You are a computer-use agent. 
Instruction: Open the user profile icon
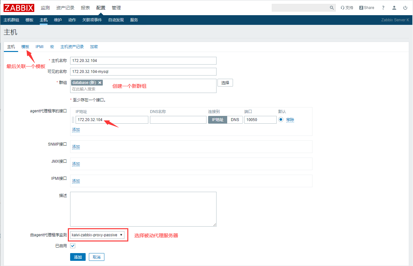(x=394, y=8)
